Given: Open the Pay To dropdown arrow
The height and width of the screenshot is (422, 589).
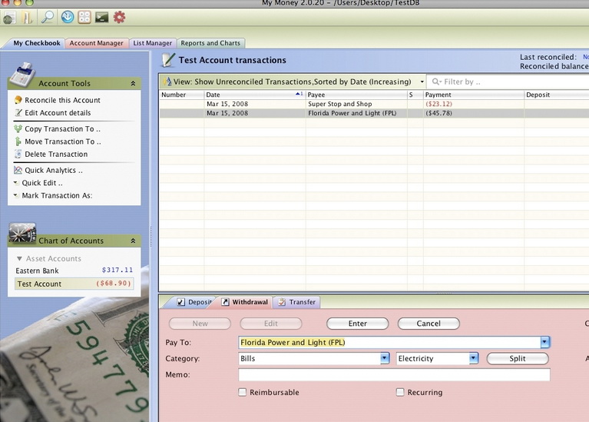Looking at the screenshot, I should tap(545, 342).
